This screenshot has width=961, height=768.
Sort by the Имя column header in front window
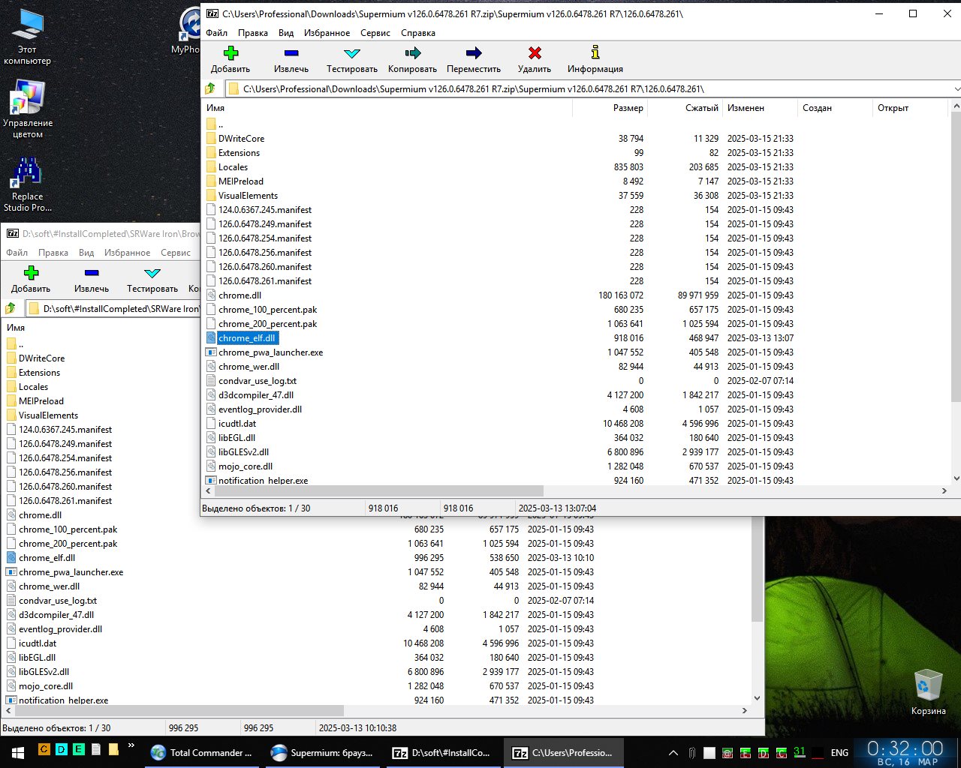(387, 108)
